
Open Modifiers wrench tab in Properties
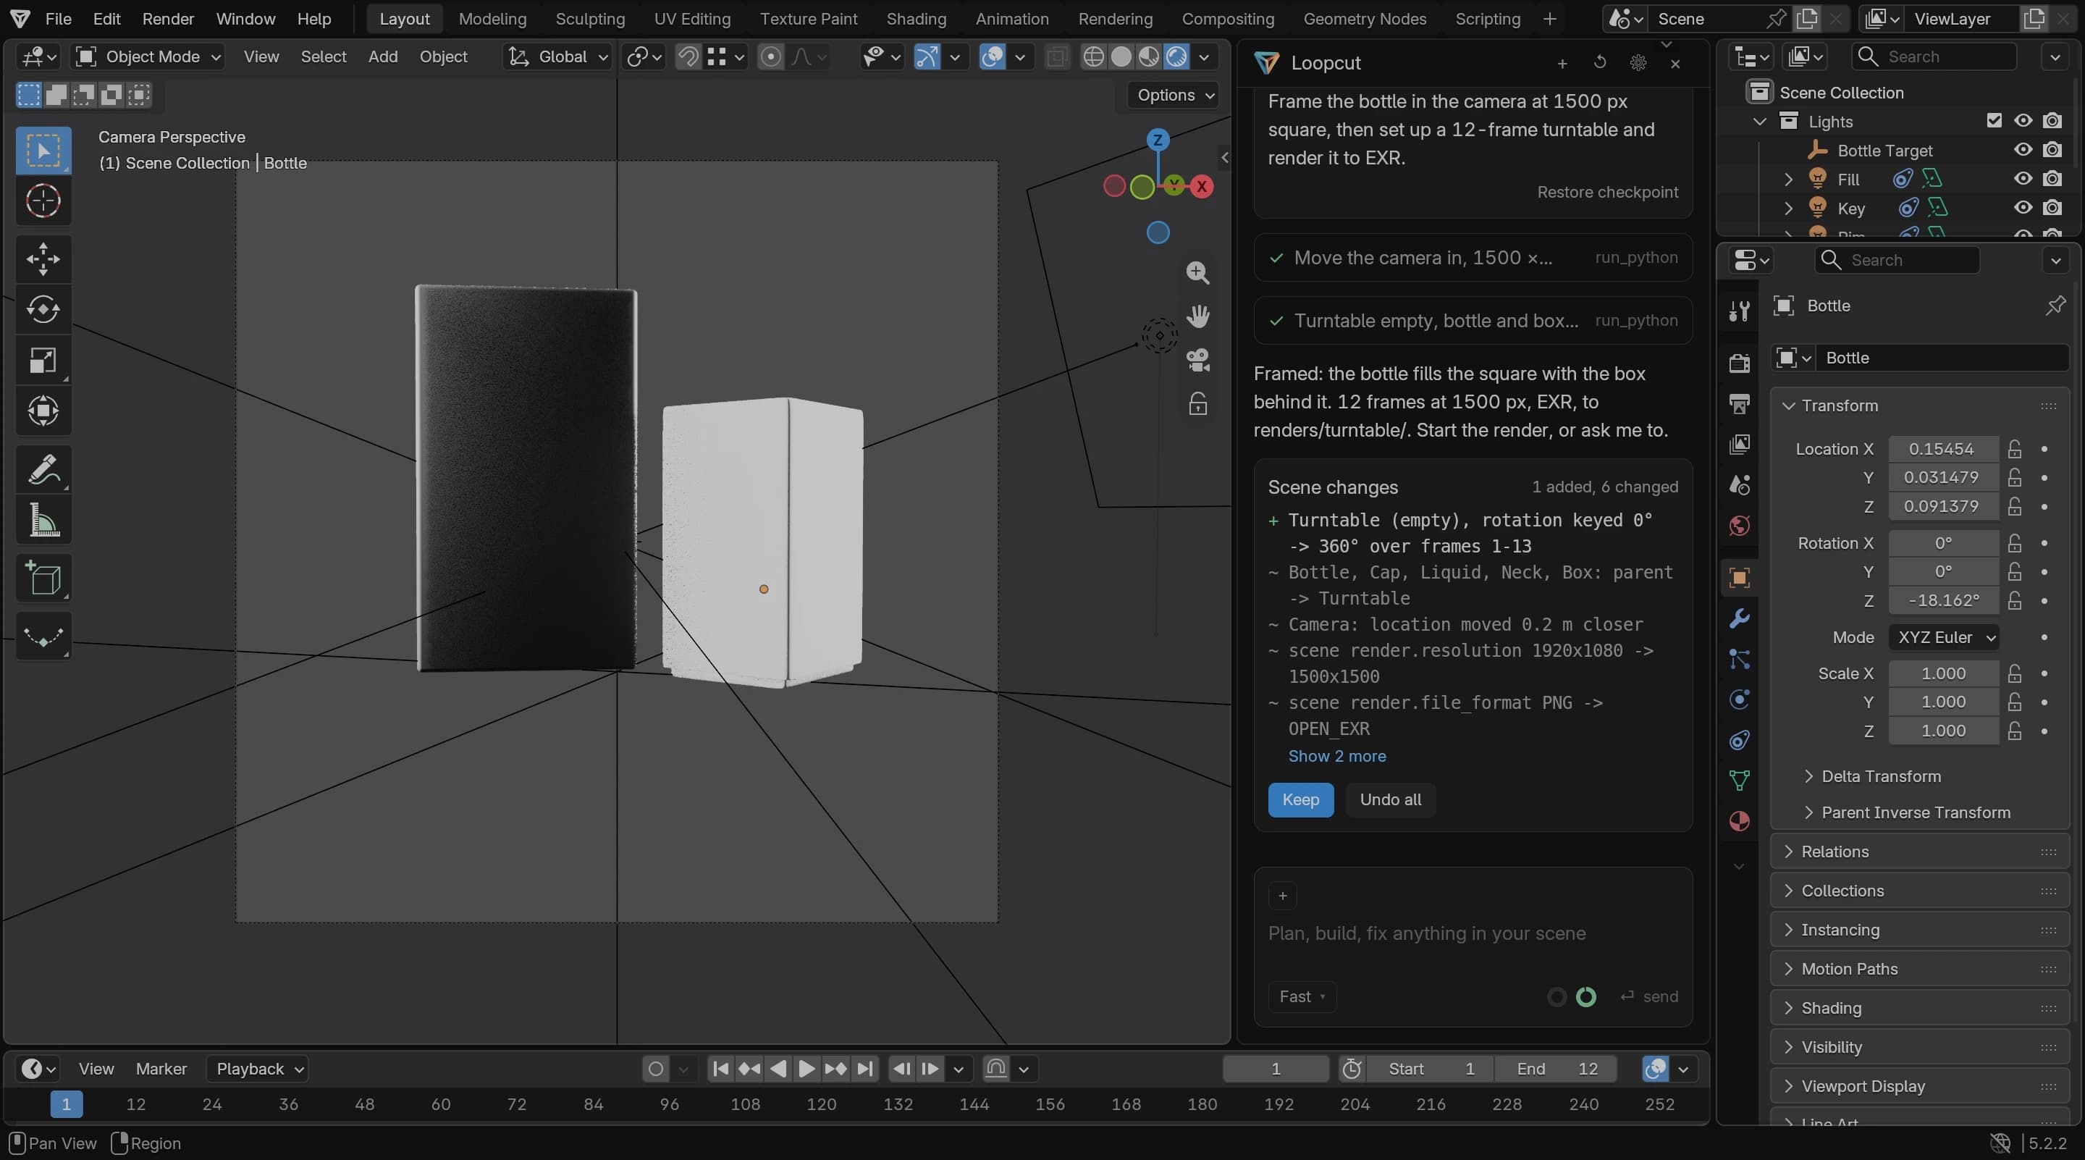[x=1740, y=619]
